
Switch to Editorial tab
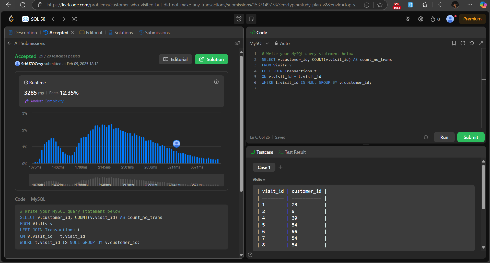(91, 32)
